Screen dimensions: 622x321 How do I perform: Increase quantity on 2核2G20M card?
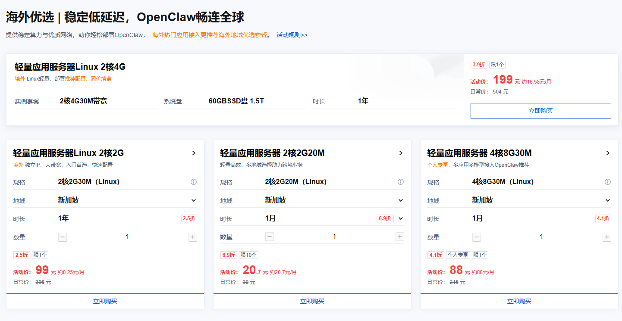point(400,237)
